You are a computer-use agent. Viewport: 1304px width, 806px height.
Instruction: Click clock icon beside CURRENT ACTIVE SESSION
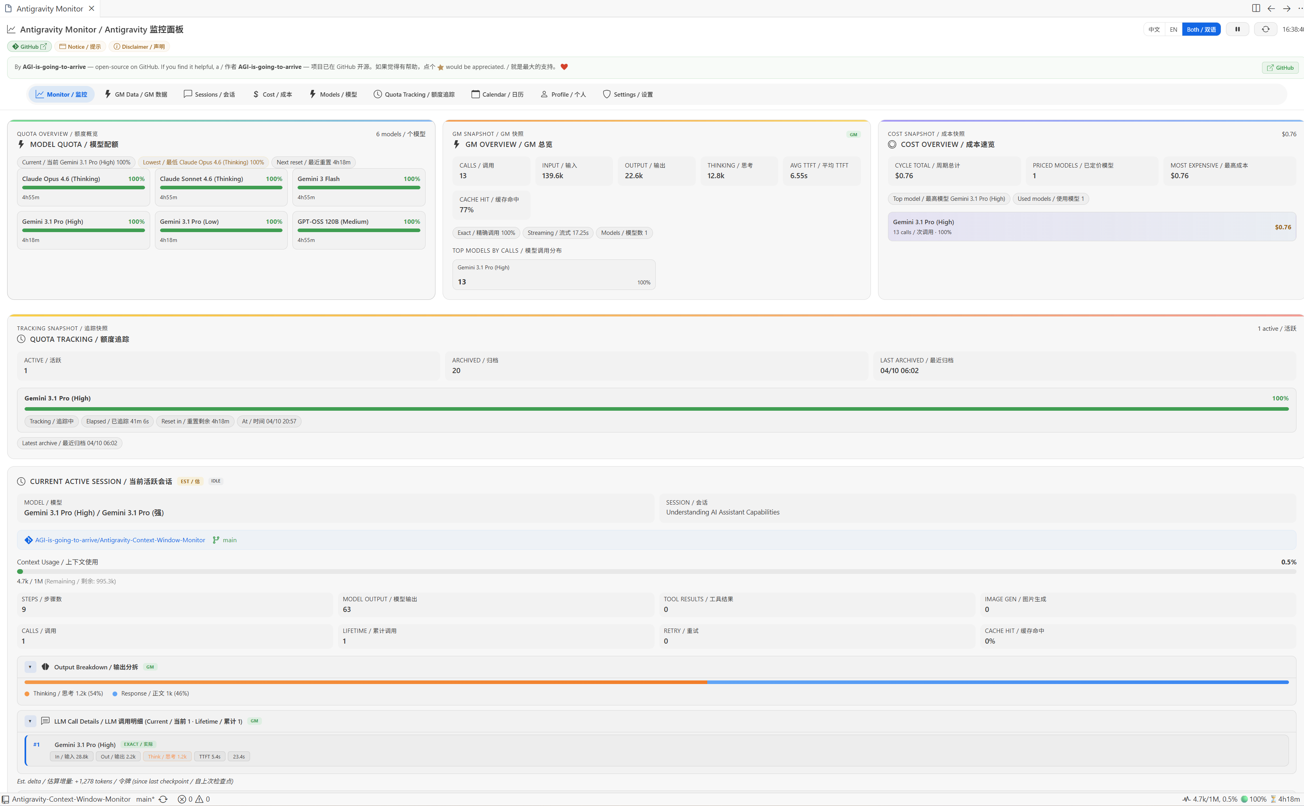[x=21, y=481]
